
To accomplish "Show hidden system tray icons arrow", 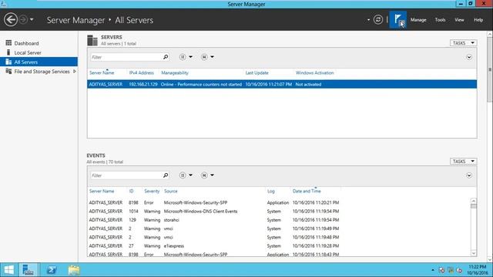I will pyautogui.click(x=433, y=270).
